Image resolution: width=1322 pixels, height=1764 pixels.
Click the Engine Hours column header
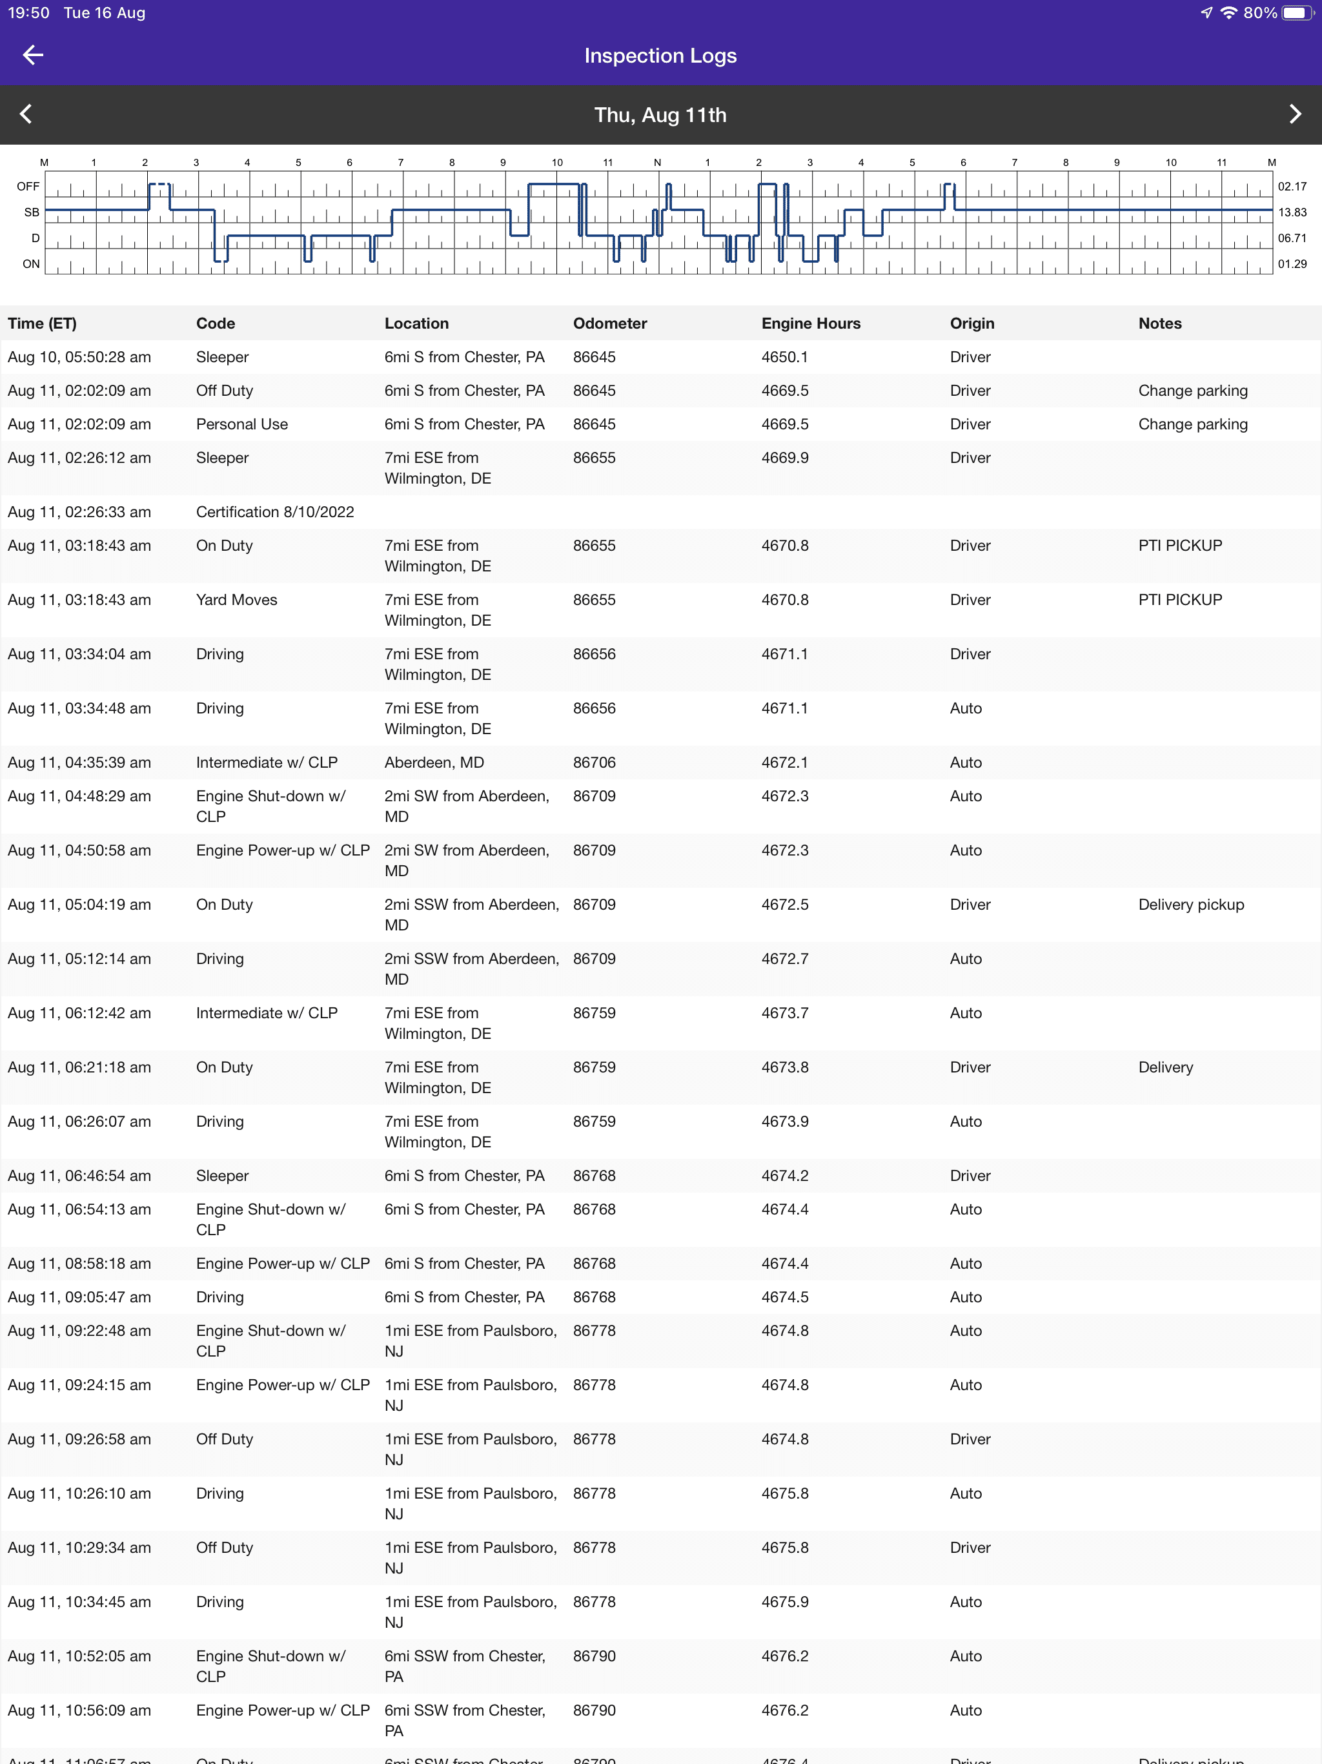click(x=810, y=323)
